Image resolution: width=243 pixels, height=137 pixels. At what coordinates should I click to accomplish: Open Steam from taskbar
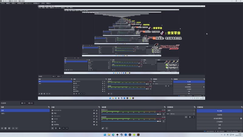pyautogui.click(x=122, y=135)
